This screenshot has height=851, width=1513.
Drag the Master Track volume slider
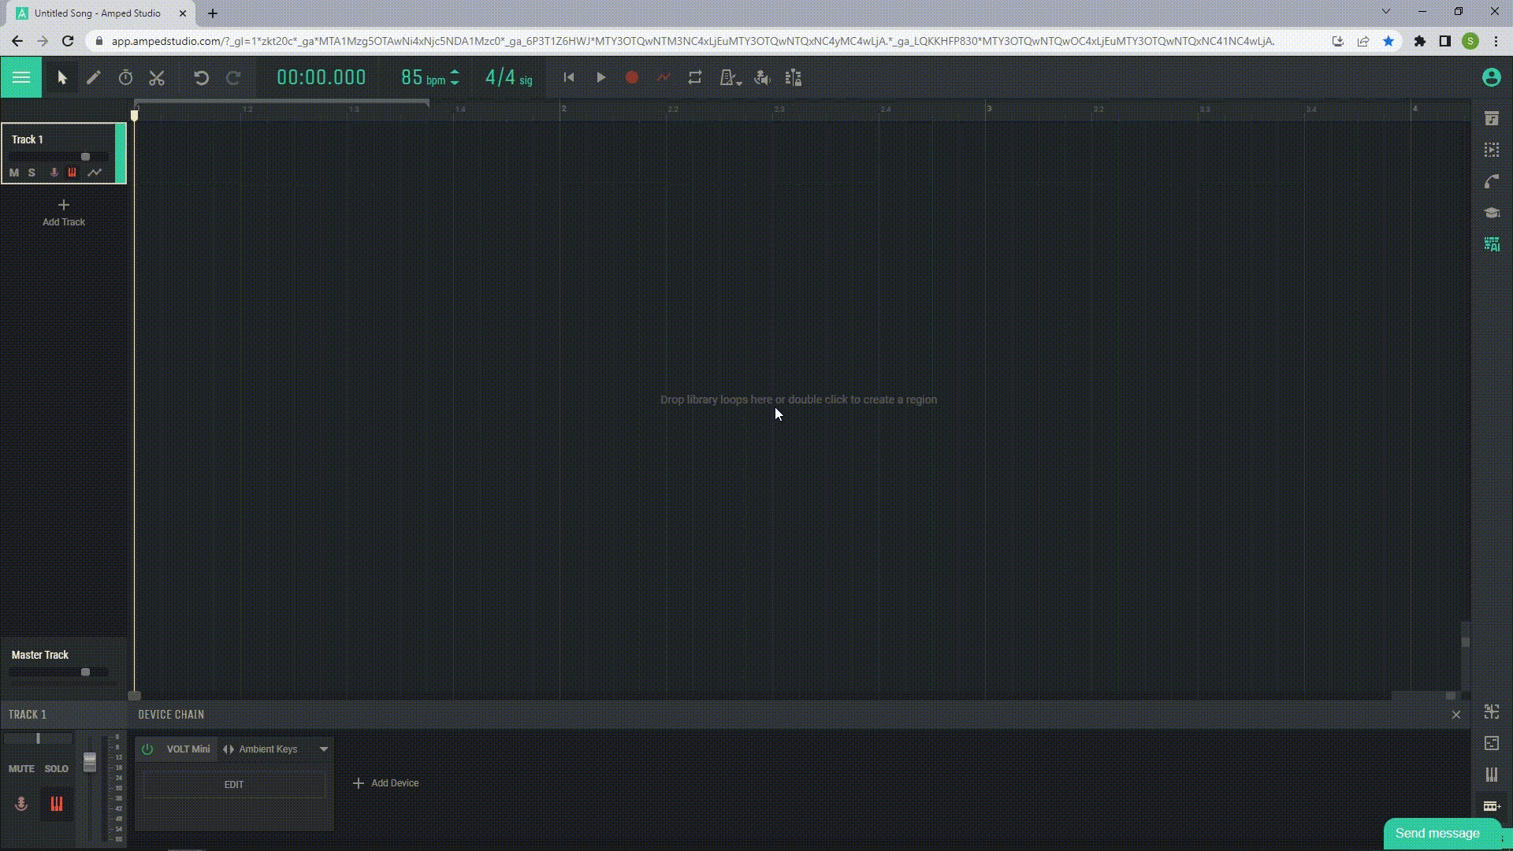pyautogui.click(x=84, y=671)
